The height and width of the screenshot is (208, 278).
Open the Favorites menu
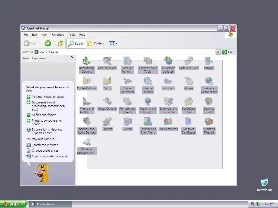(58, 35)
